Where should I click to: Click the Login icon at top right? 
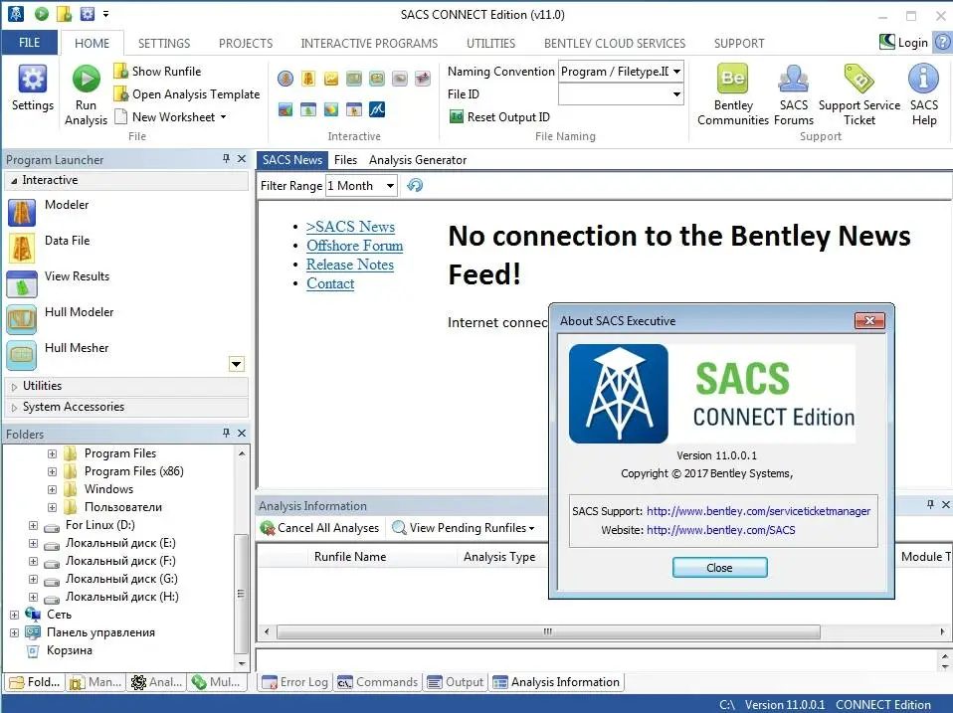[886, 42]
